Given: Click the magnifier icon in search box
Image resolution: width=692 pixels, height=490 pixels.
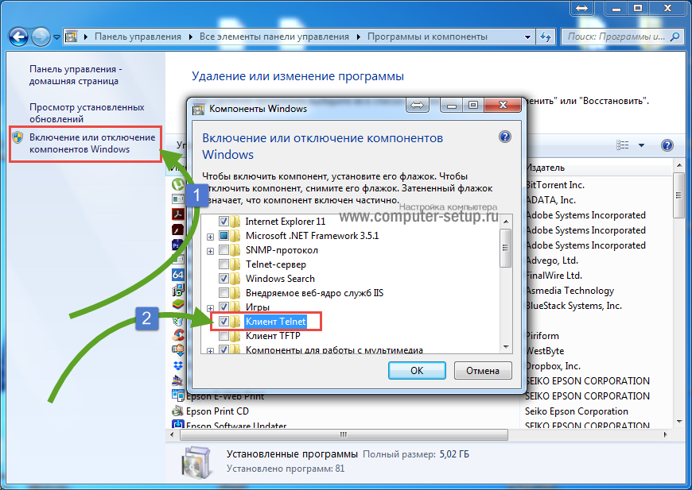Looking at the screenshot, I should tap(675, 37).
